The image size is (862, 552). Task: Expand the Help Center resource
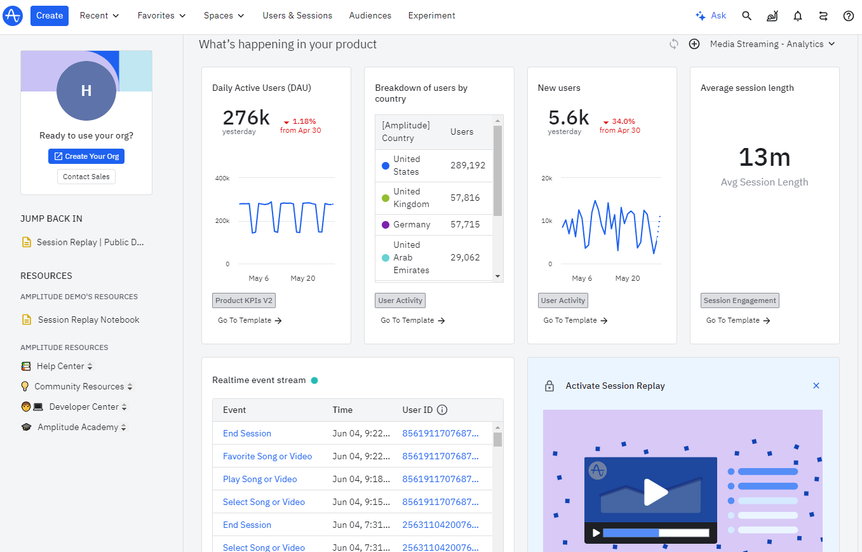(90, 367)
